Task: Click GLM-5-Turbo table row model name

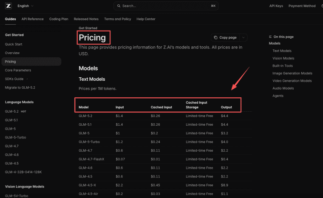Action: click(89, 142)
